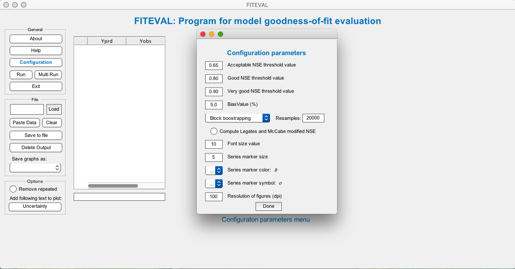Open Block bootstrapping method dropdown

tap(237, 118)
